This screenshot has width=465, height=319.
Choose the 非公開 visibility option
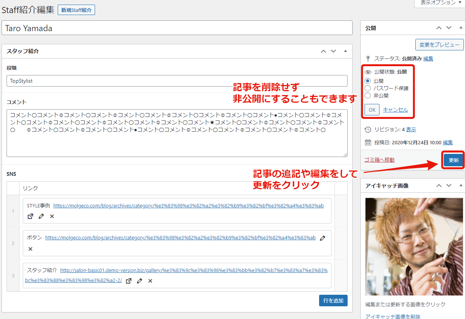pyautogui.click(x=368, y=95)
